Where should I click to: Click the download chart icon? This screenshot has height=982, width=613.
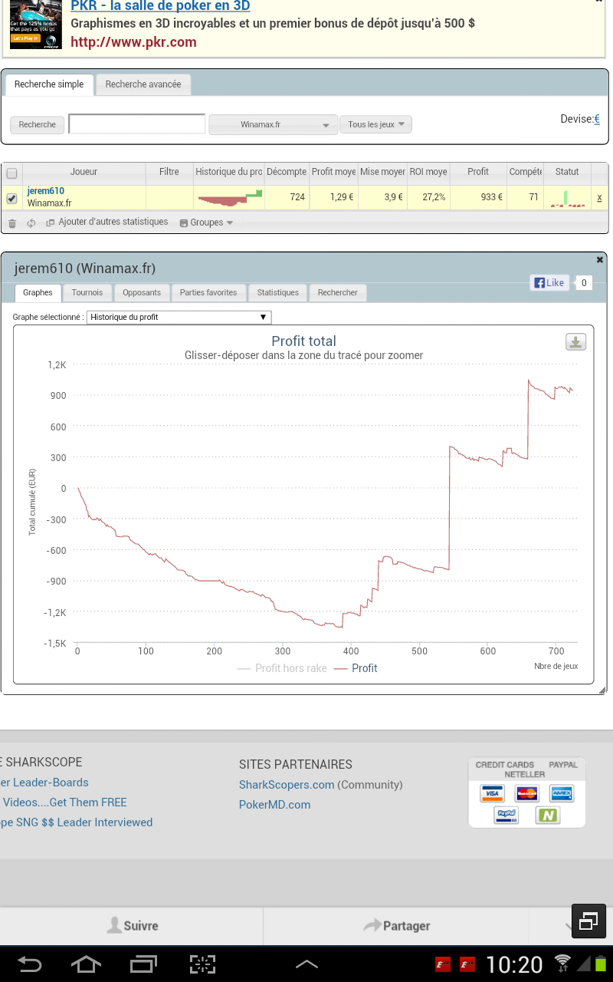click(575, 342)
